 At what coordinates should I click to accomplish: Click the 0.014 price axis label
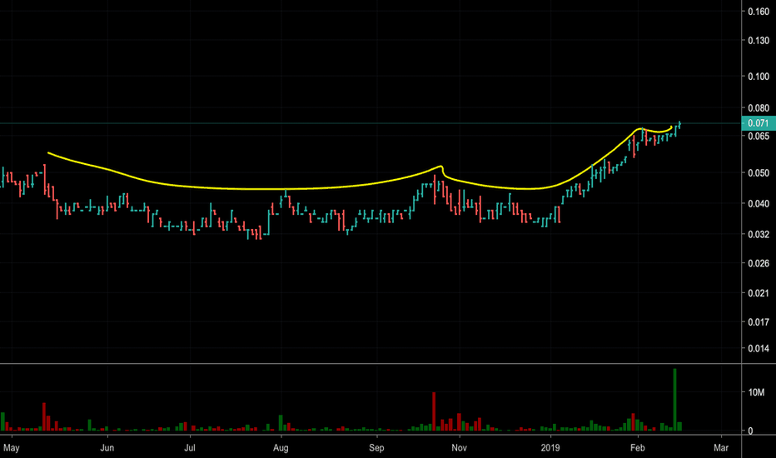click(759, 349)
